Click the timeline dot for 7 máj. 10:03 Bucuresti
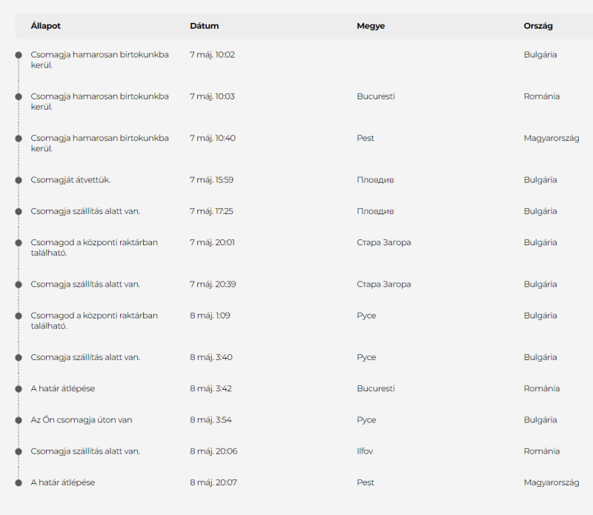The height and width of the screenshot is (515, 593). click(x=19, y=96)
